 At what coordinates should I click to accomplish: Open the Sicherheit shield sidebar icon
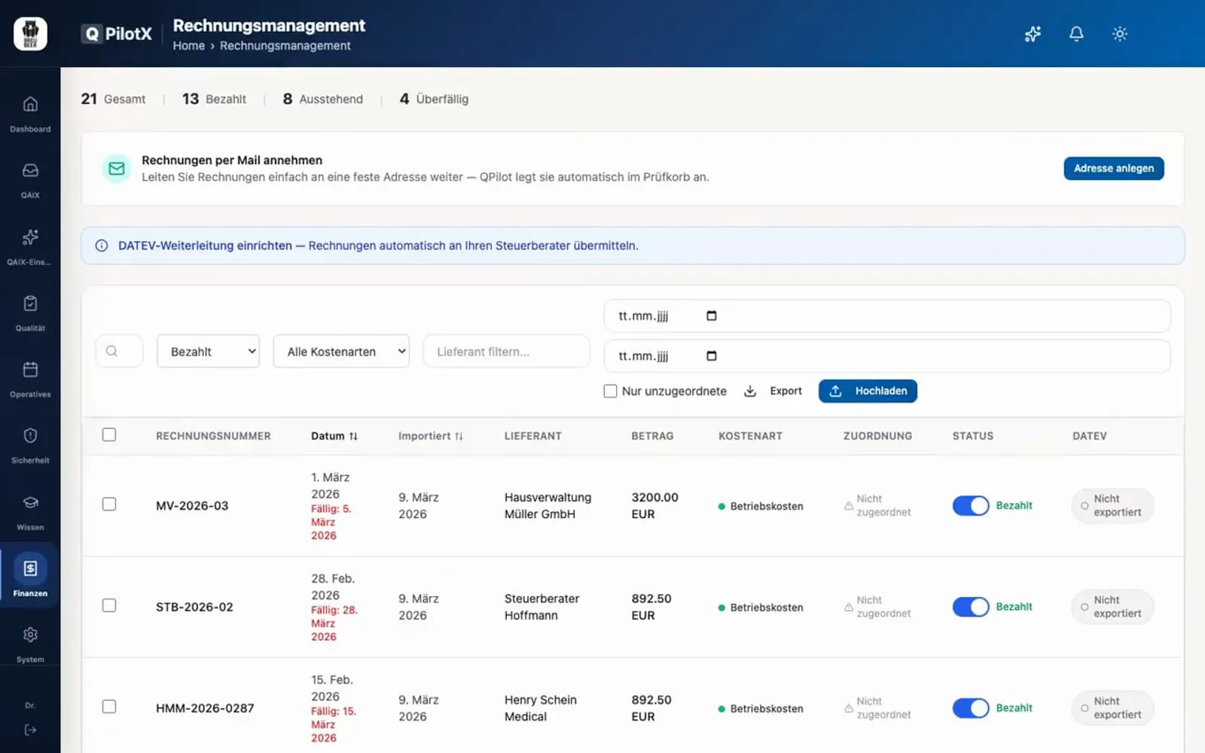pyautogui.click(x=30, y=436)
